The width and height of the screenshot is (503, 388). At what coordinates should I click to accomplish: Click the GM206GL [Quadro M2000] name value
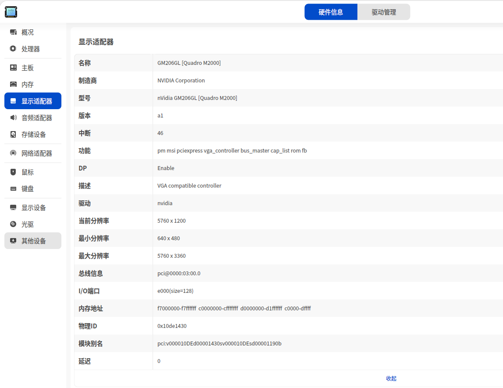(x=189, y=63)
